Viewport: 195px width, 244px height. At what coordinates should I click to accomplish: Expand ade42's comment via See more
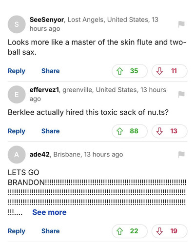click(49, 212)
